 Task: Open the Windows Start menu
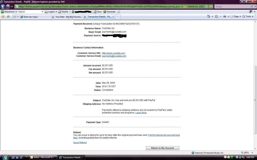(x=5, y=157)
